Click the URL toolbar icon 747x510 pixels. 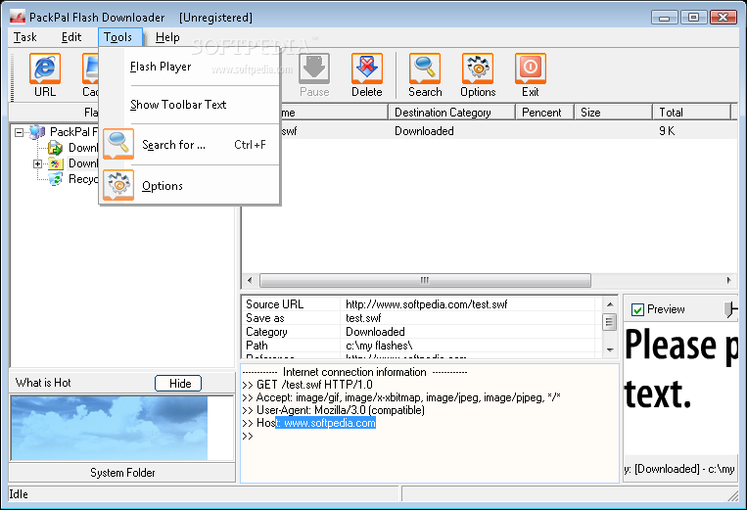click(45, 69)
